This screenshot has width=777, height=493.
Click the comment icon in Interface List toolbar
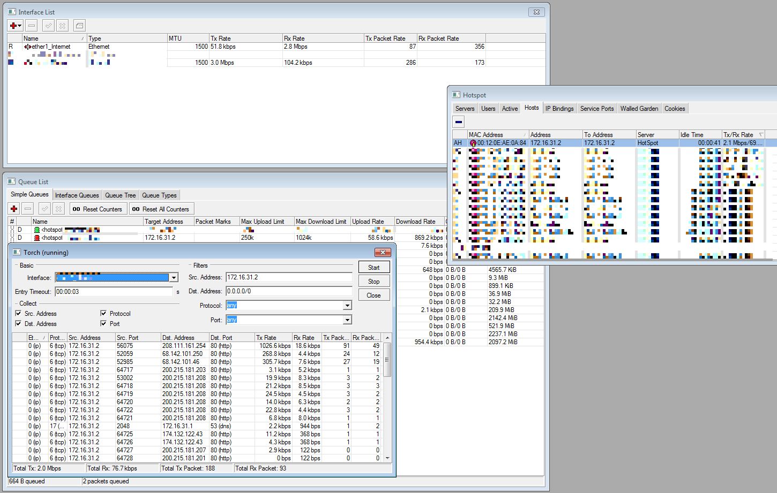point(79,26)
